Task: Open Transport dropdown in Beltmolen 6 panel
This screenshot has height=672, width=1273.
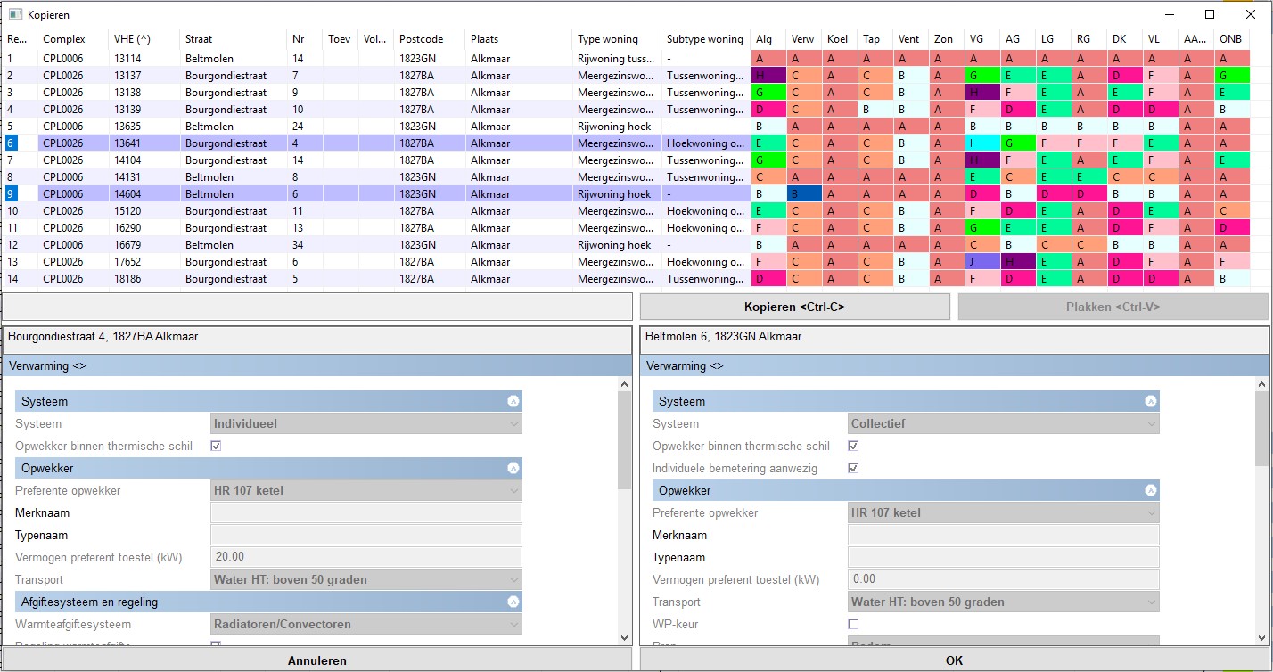Action: 1004,602
